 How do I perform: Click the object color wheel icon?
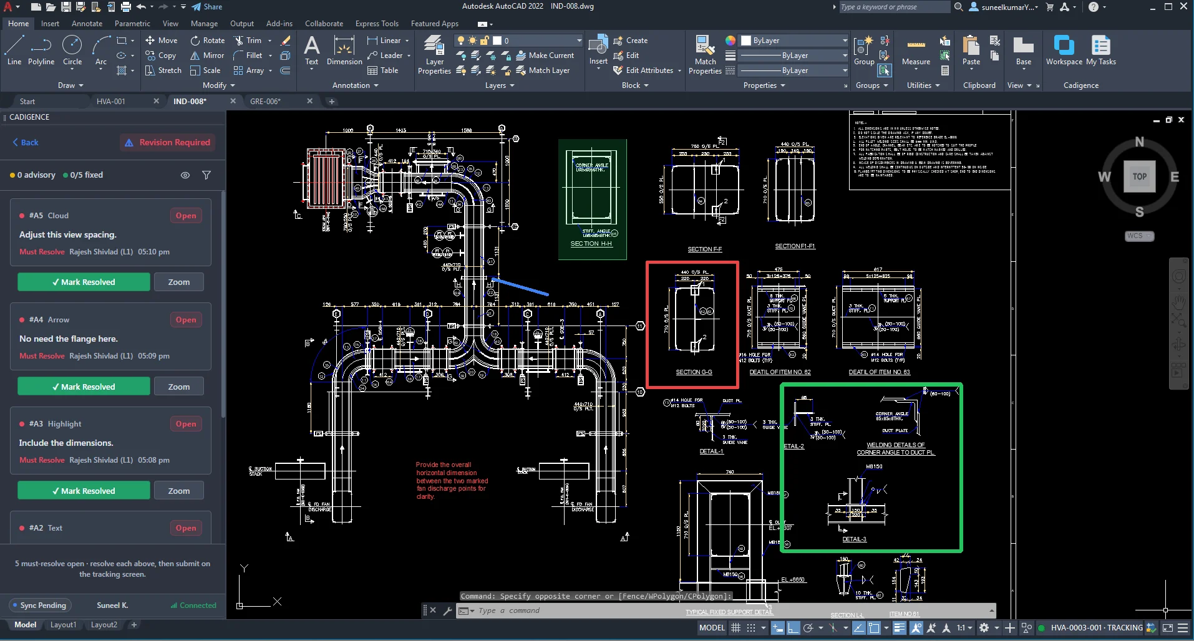pos(730,41)
